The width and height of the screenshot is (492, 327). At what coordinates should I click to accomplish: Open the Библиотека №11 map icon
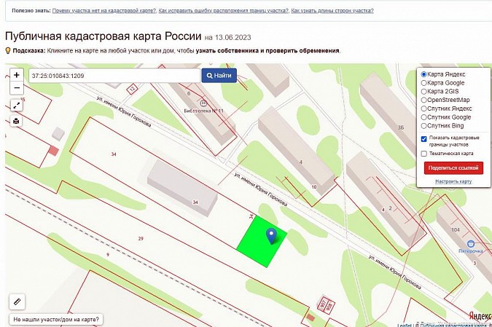point(203,103)
